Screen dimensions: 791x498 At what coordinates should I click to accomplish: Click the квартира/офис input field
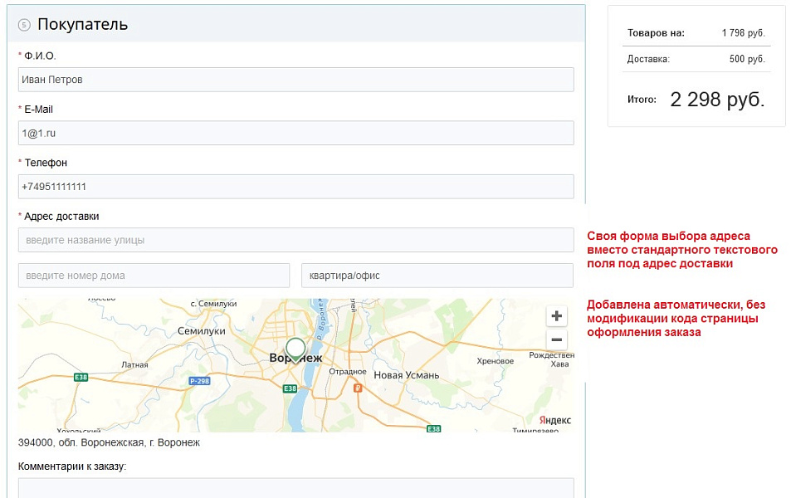437,276
